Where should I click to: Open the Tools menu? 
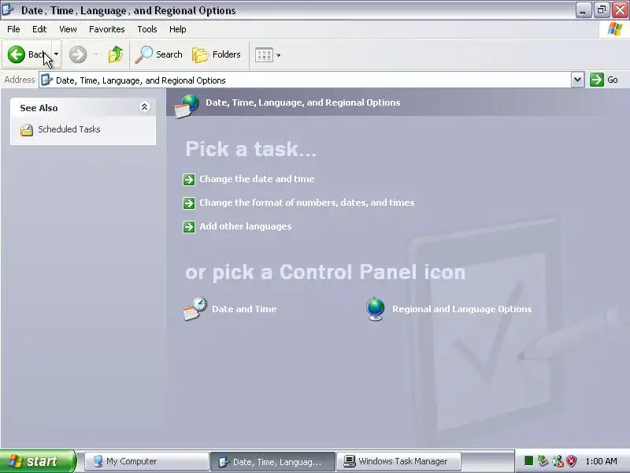click(x=147, y=29)
